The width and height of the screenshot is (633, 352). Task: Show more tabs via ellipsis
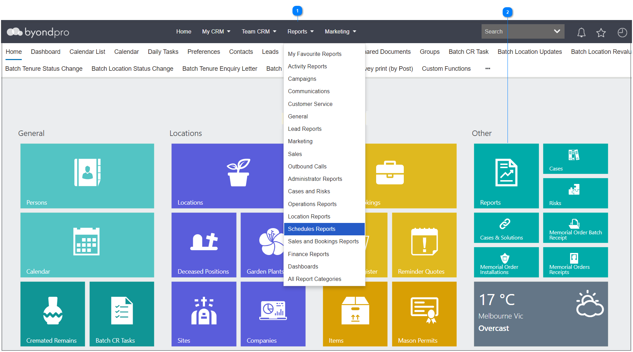tap(487, 68)
